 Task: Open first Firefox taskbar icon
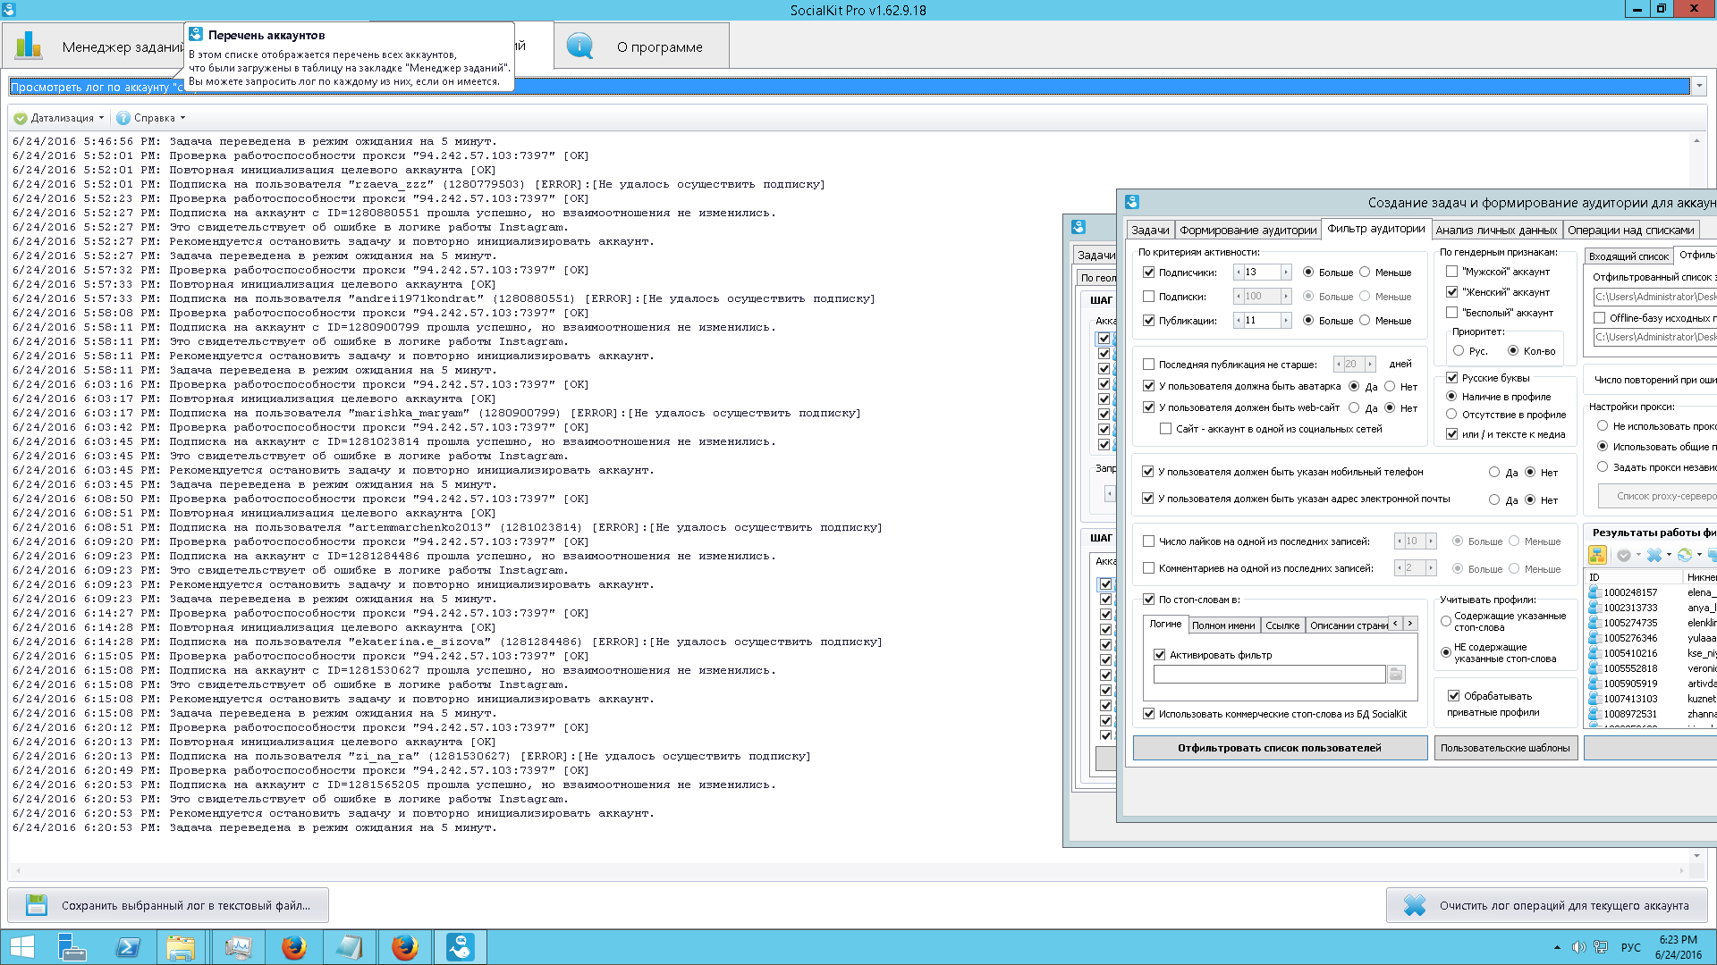[x=293, y=947]
